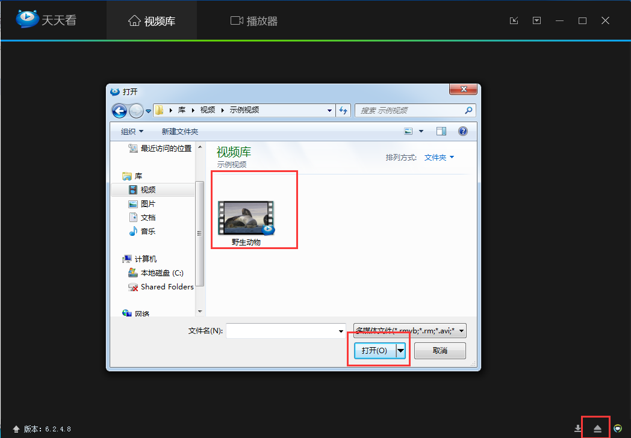
Task: Click the eject/open file icon in status bar
Action: click(x=597, y=428)
